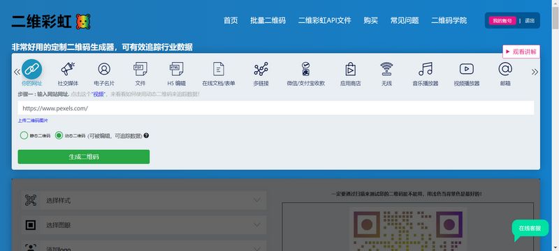Open 常见问题 navigation item
Viewport: 559px width, 251px height.
tap(405, 21)
